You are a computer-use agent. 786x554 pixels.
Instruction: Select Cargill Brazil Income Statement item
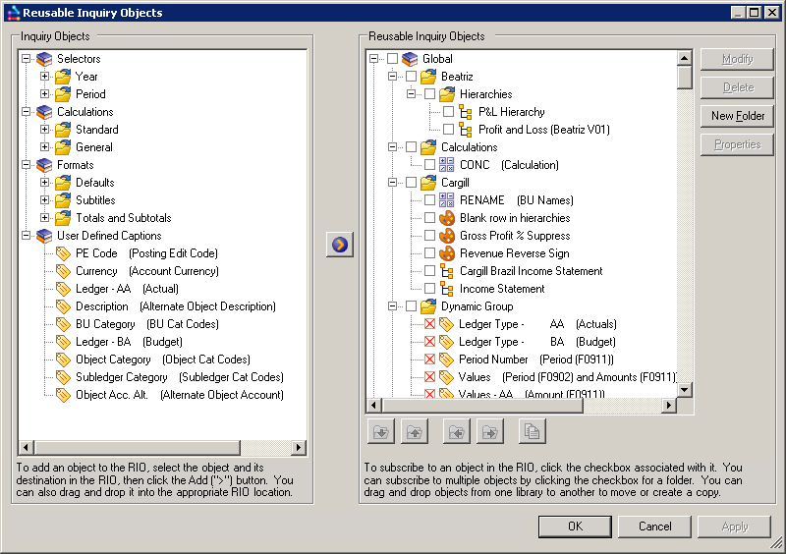click(x=531, y=271)
